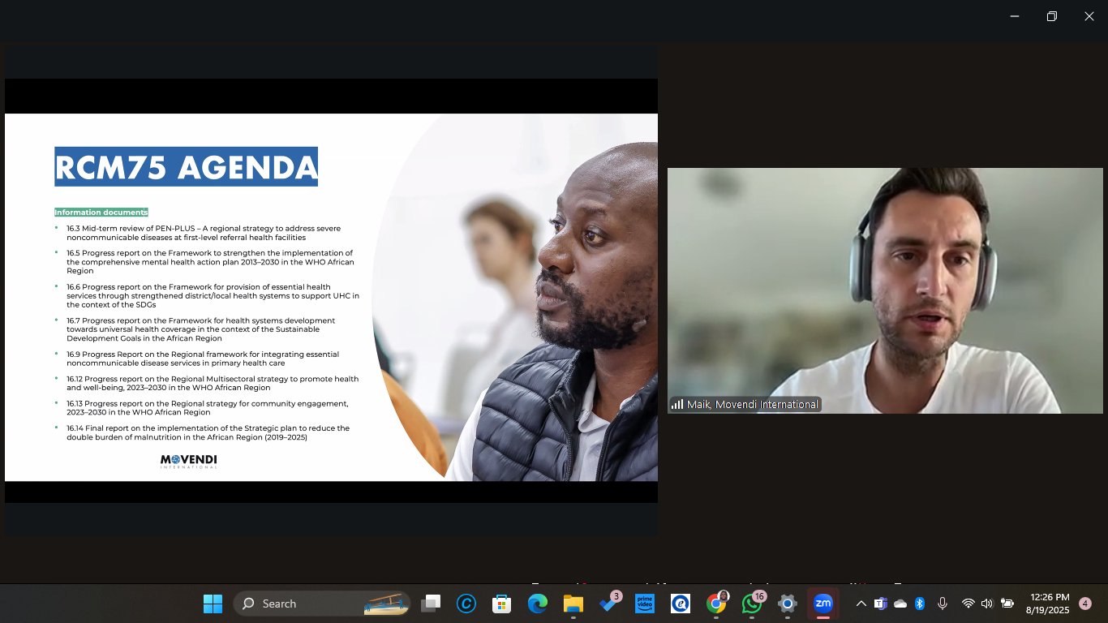Open Prime Video app

pyautogui.click(x=645, y=604)
